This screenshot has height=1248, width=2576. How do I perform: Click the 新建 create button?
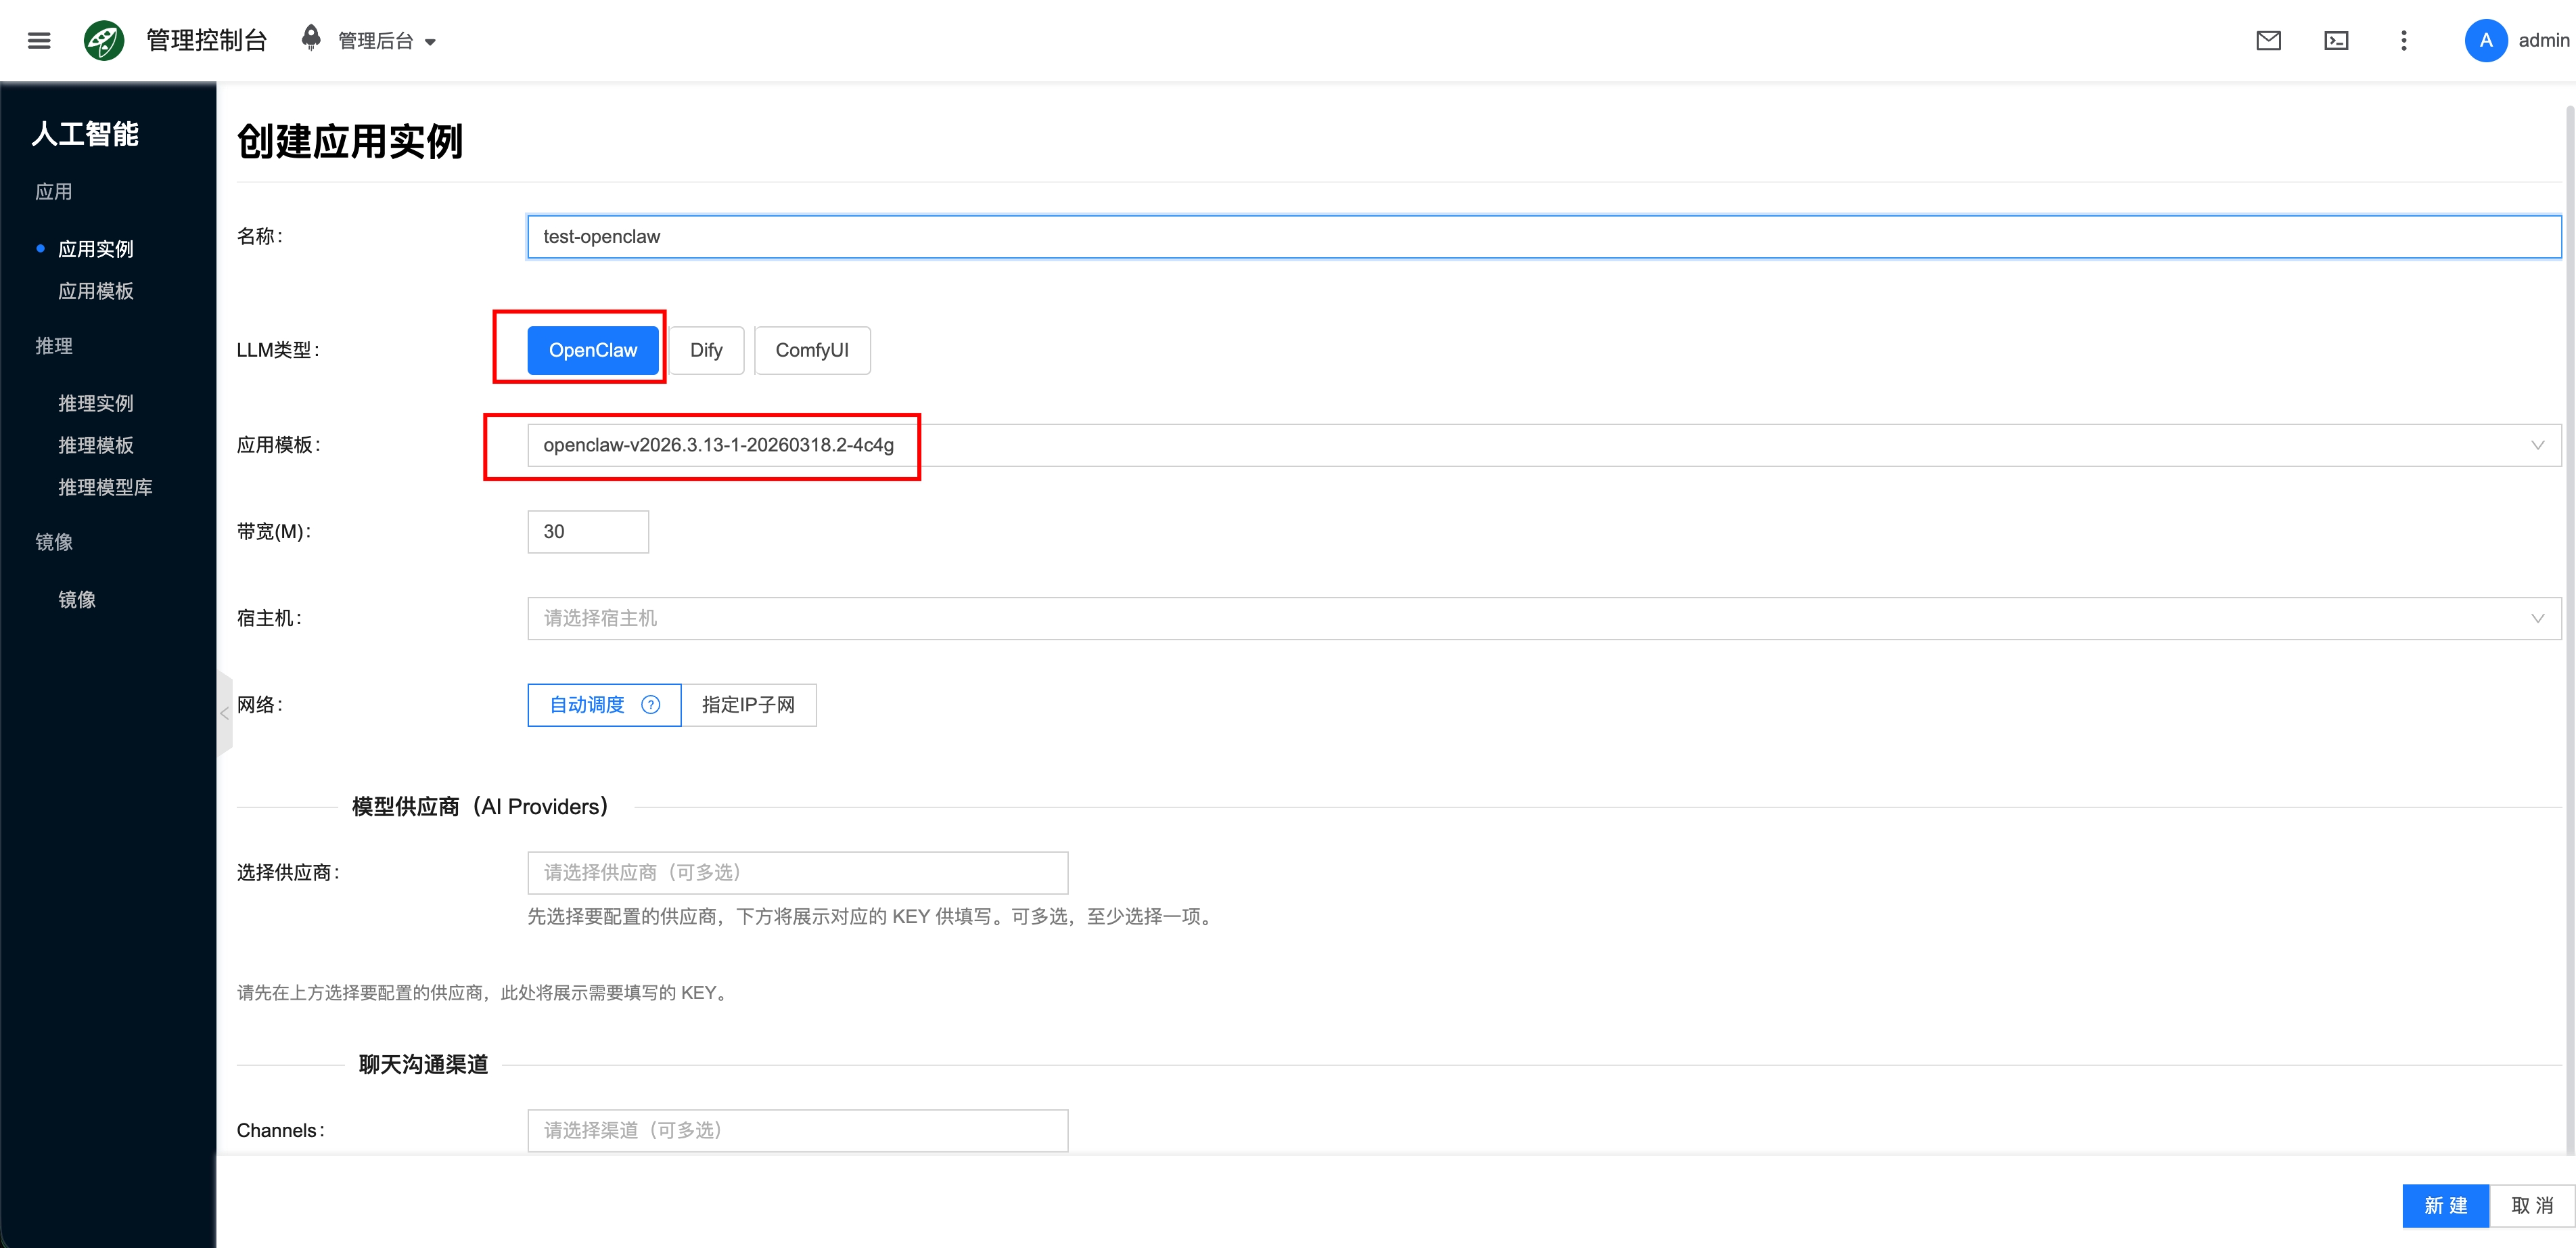coord(2445,1205)
